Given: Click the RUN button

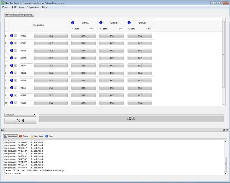Looking at the screenshot, I should [x=20, y=121].
